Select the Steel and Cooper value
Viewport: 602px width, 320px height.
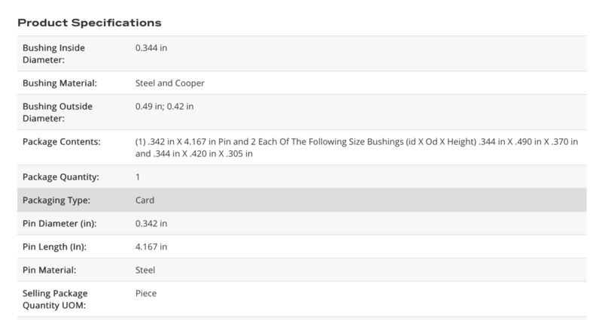tap(169, 83)
